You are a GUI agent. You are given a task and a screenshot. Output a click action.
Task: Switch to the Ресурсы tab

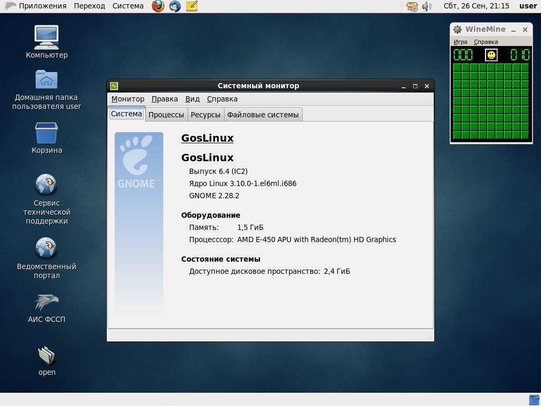coord(206,115)
